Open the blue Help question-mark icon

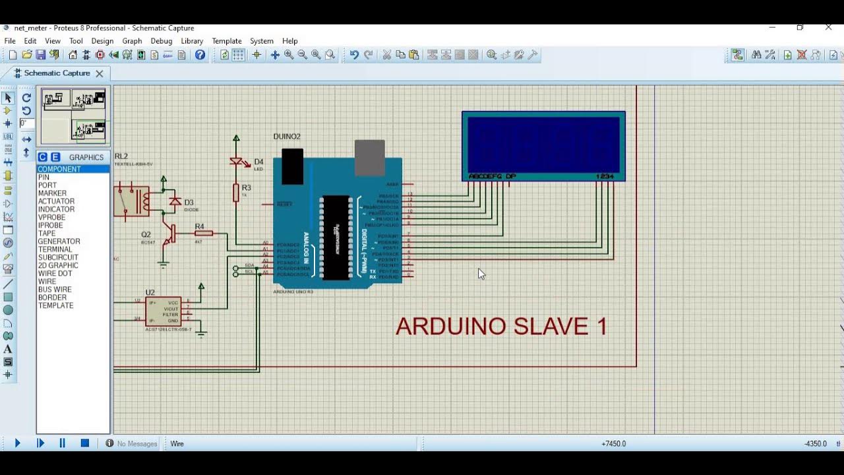point(200,55)
